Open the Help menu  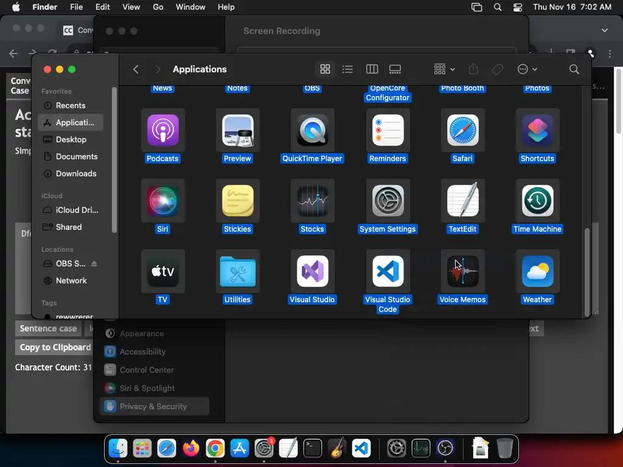226,7
